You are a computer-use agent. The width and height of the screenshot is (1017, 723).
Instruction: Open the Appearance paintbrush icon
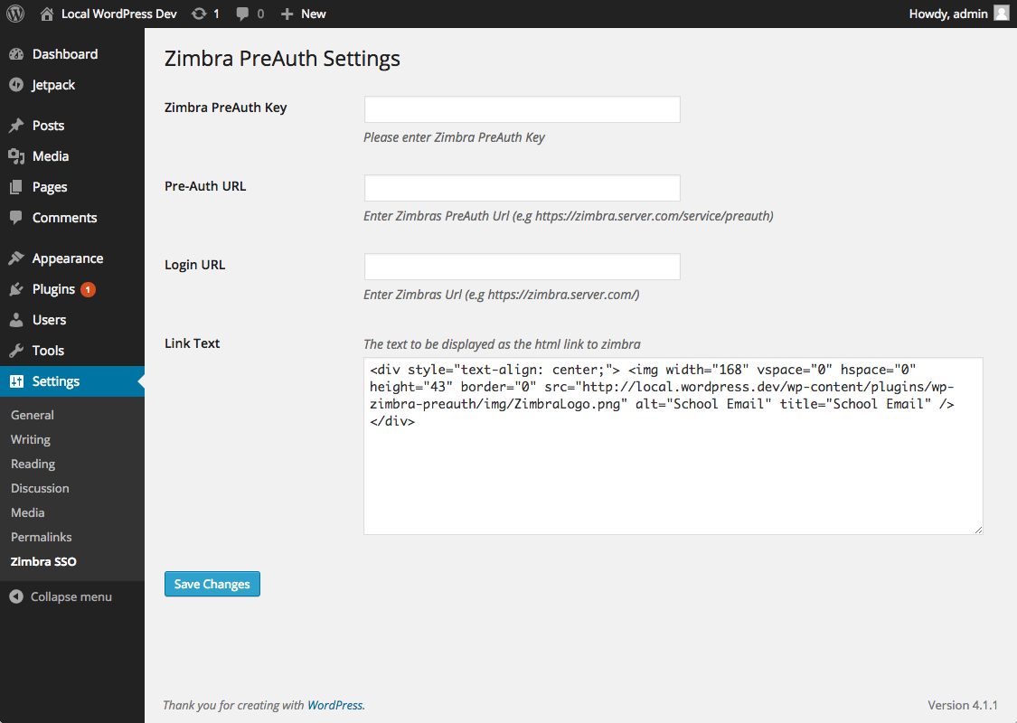[x=16, y=258]
